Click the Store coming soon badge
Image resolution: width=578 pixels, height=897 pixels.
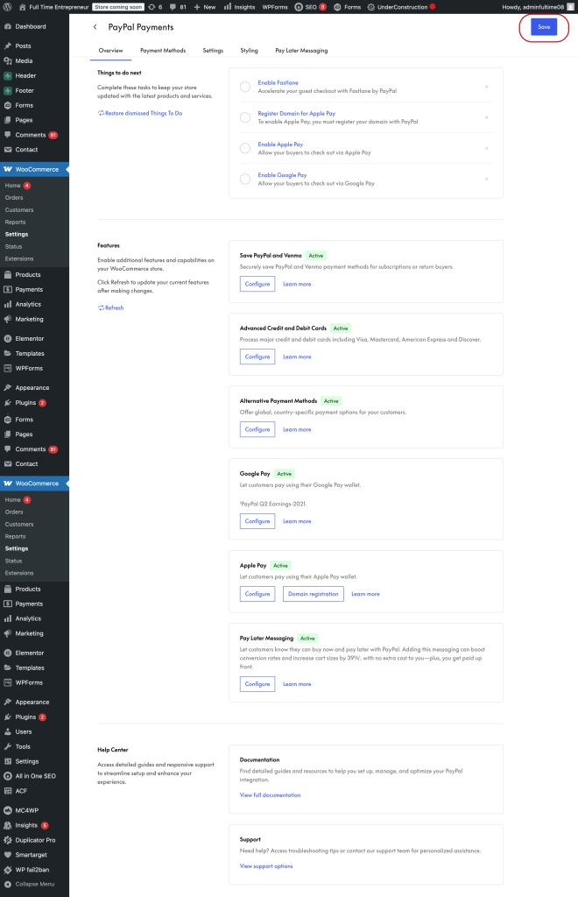point(118,7)
